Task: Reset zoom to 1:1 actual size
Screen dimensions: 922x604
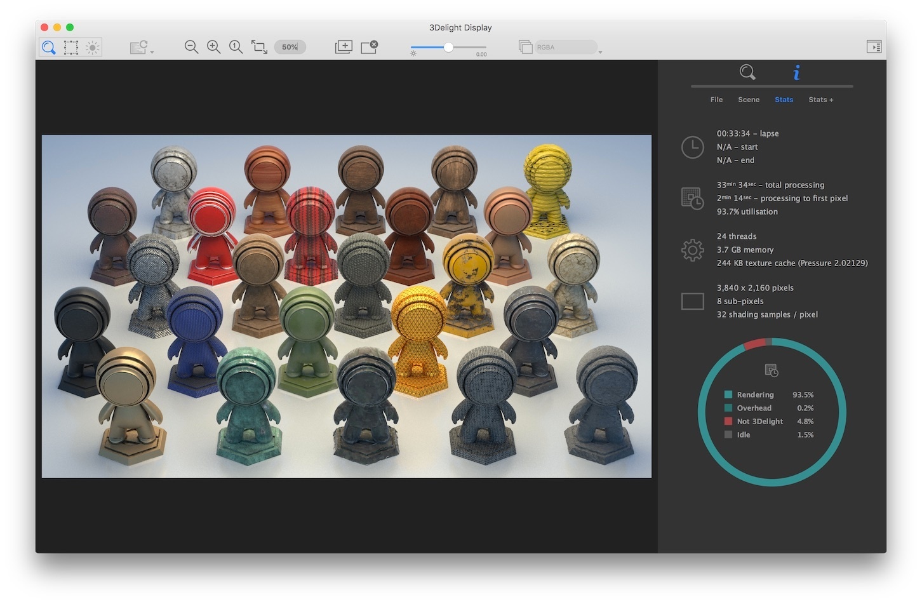Action: (x=236, y=47)
